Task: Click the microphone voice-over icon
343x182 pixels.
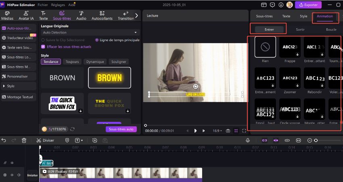Action: pos(249,140)
